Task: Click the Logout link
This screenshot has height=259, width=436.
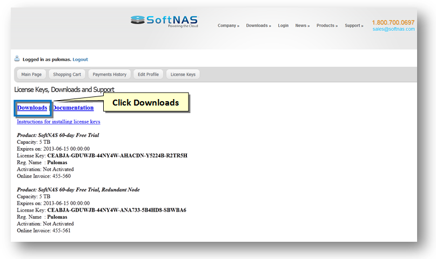Action: click(80, 59)
